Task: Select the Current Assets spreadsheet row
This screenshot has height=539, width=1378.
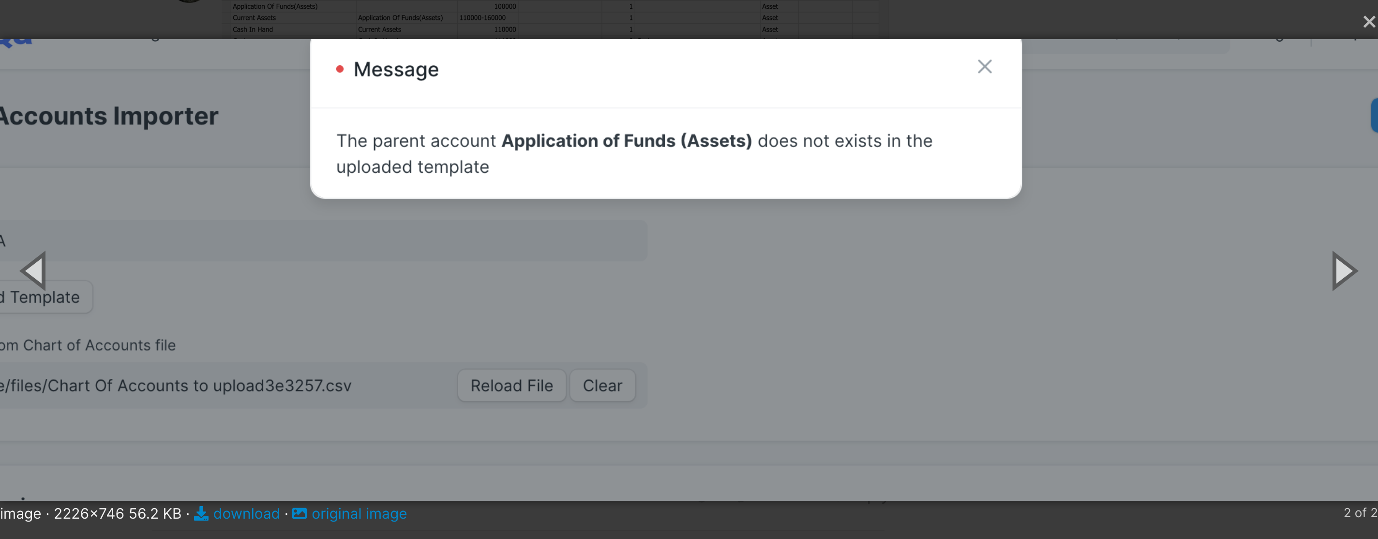Action: 254,17
